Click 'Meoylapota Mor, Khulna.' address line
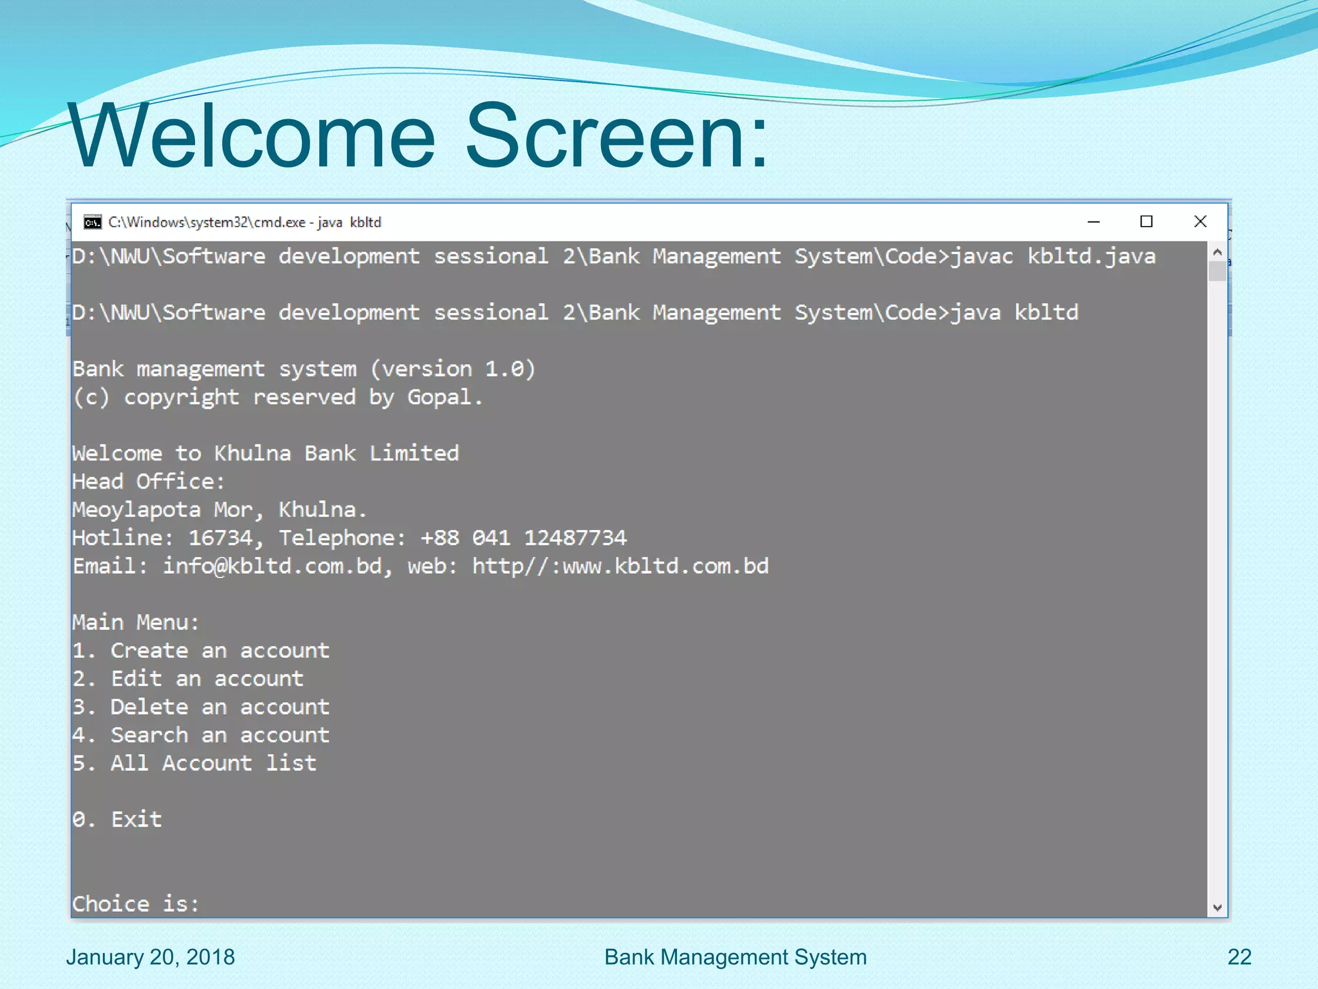The height and width of the screenshot is (989, 1318). coord(219,510)
